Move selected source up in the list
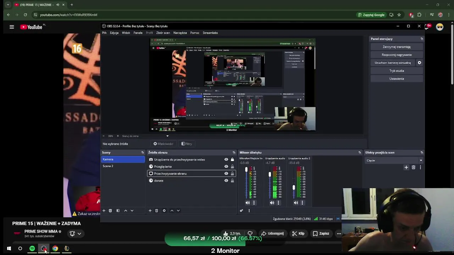The width and height of the screenshot is (454, 255). pos(172,210)
